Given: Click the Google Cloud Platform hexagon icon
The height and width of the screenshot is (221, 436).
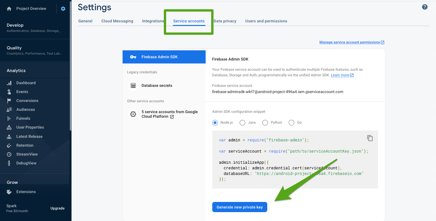Looking at the screenshot, I should click(133, 114).
